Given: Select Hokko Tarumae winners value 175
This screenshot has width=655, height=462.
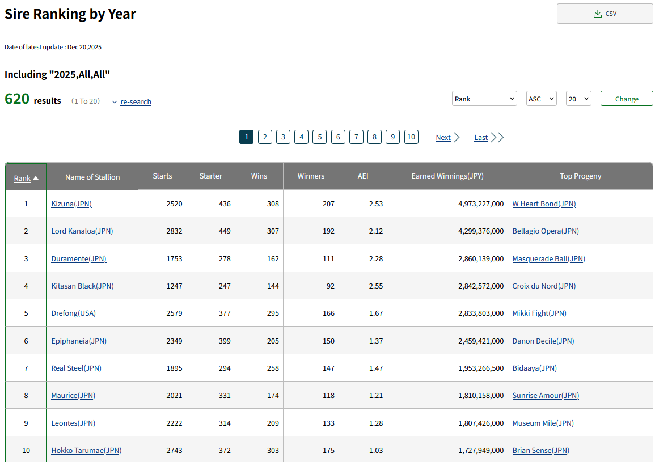Looking at the screenshot, I should click(x=328, y=451).
